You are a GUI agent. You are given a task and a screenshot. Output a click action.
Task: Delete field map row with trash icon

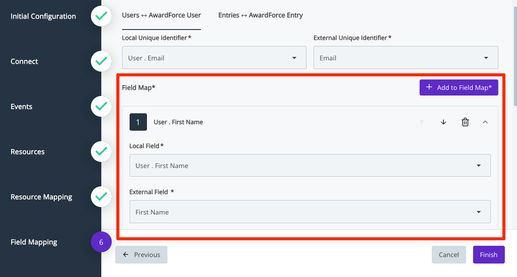[465, 122]
